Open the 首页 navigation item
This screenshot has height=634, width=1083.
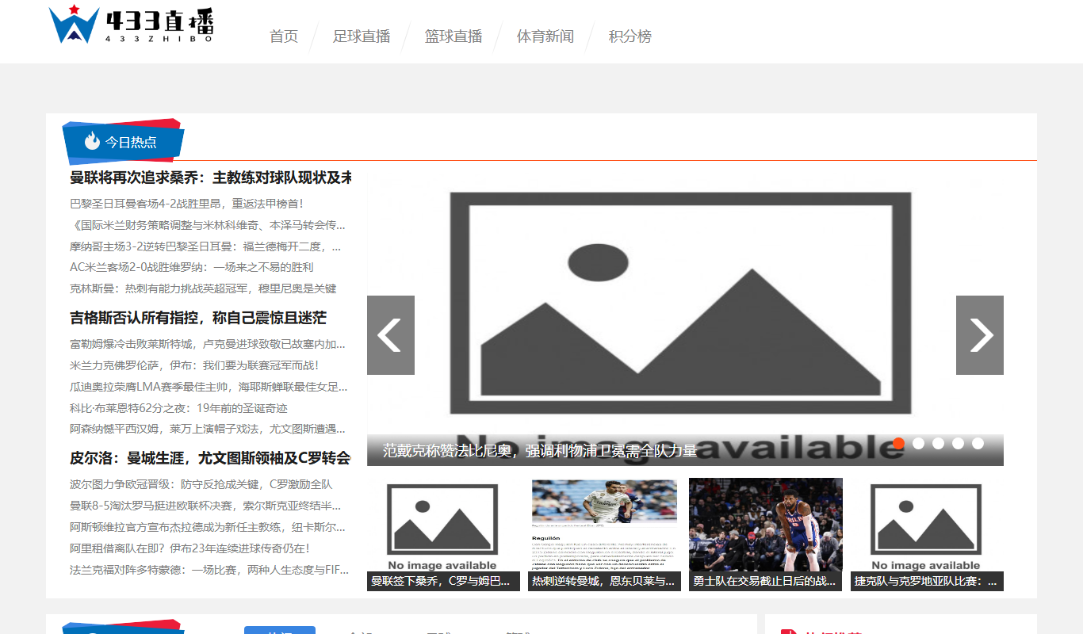pos(284,36)
